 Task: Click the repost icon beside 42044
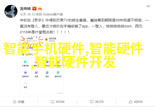point(52,102)
